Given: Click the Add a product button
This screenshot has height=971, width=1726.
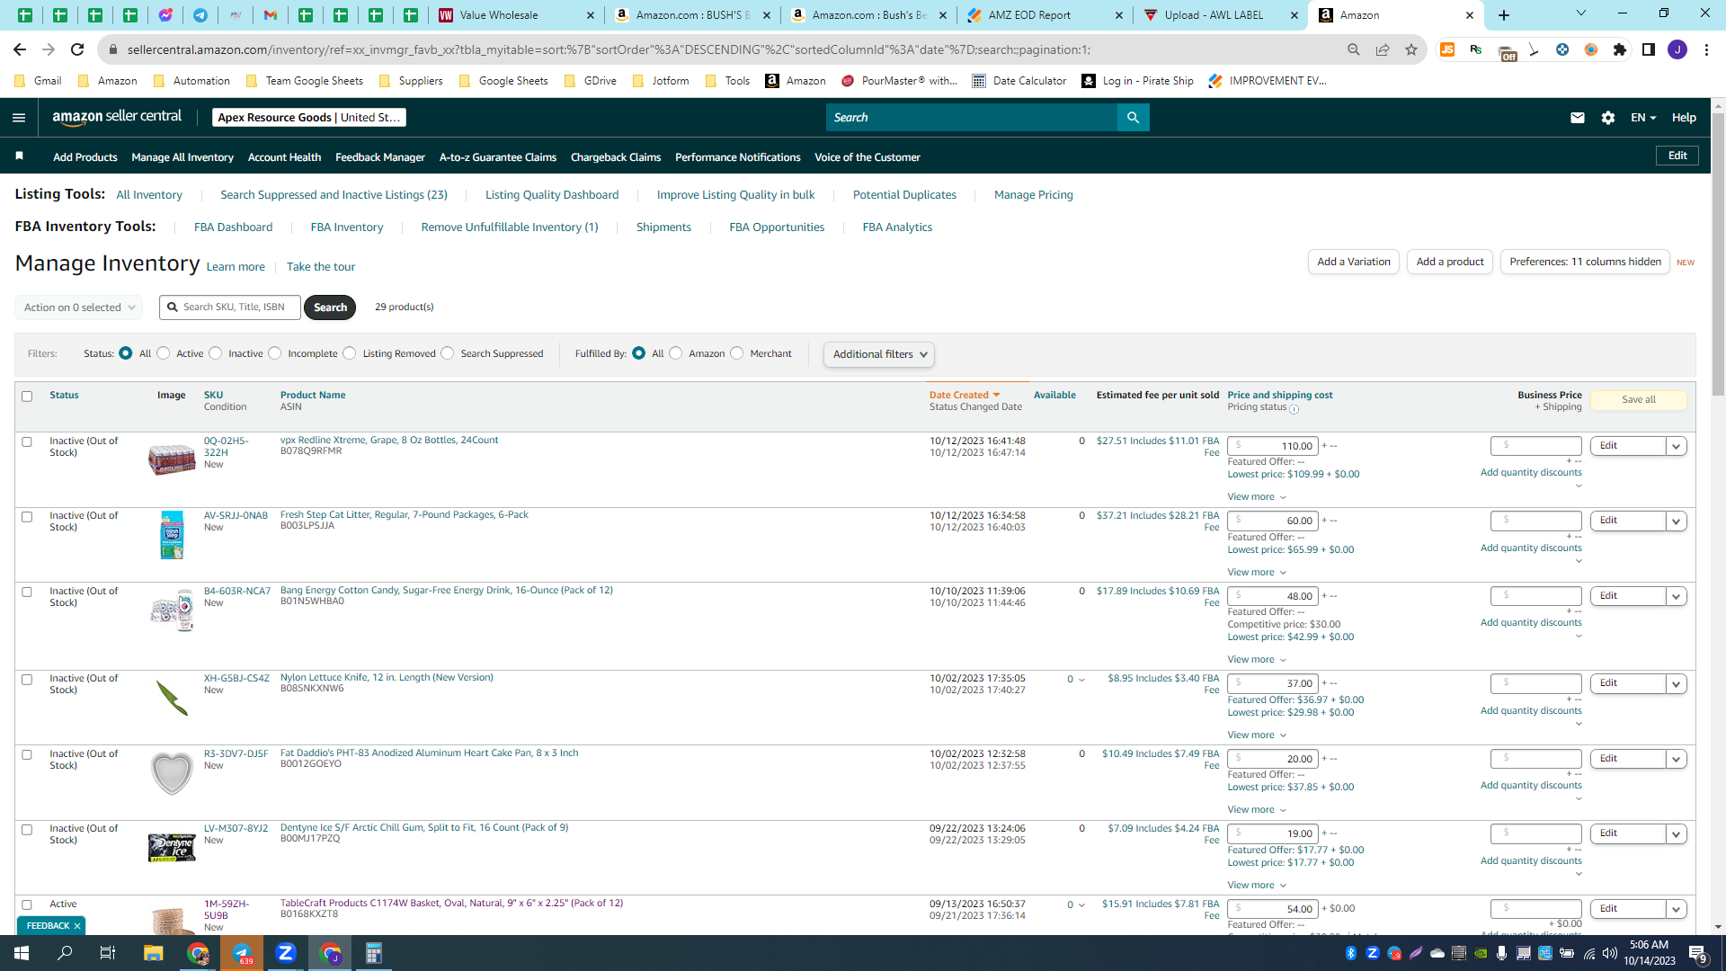Looking at the screenshot, I should click(x=1450, y=262).
